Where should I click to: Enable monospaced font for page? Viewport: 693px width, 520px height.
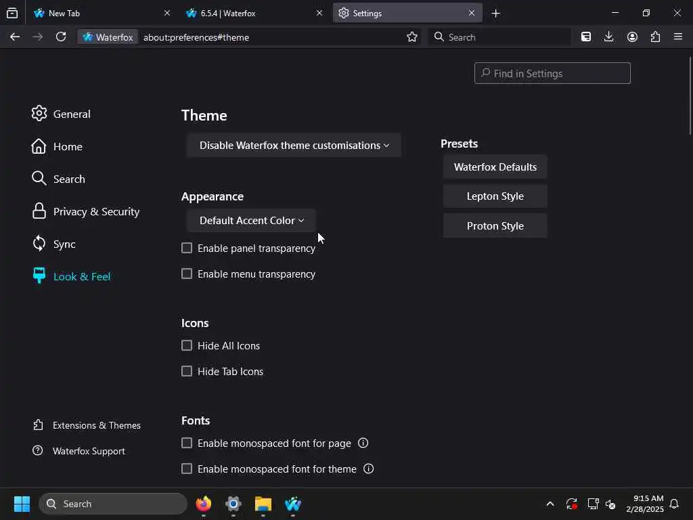click(187, 443)
